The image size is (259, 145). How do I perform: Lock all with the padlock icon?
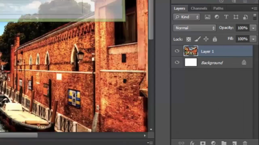pyautogui.click(x=215, y=39)
